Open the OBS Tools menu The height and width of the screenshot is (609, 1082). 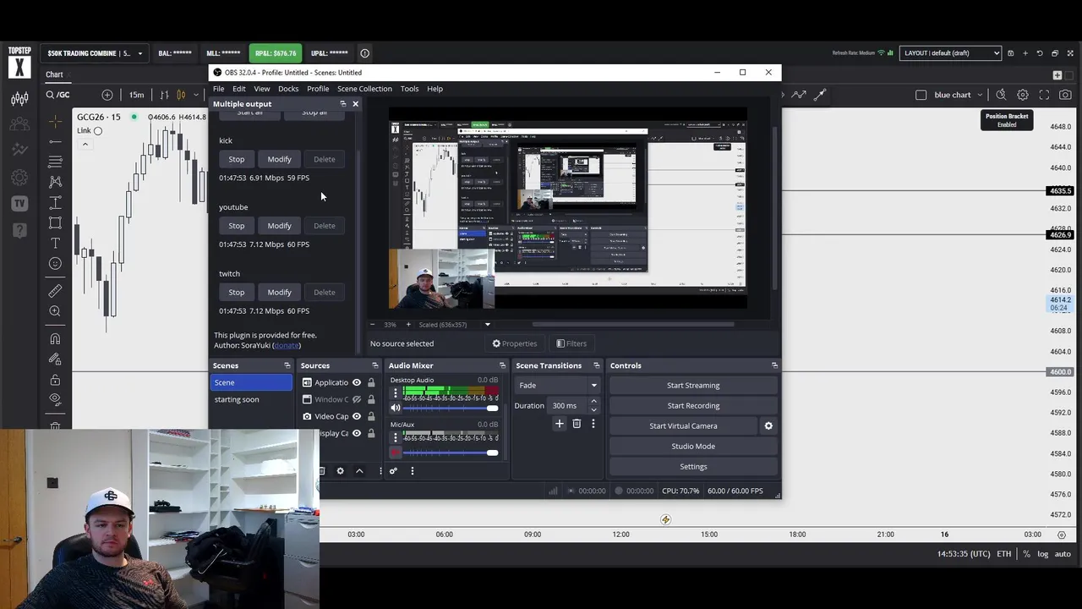409,89
